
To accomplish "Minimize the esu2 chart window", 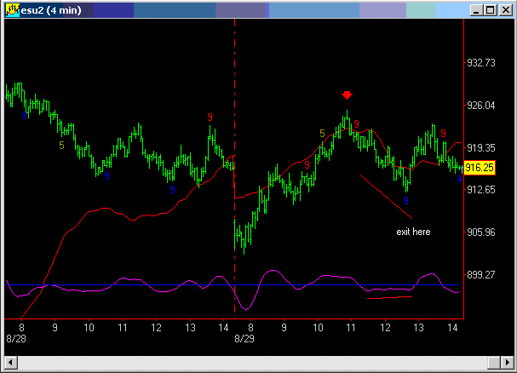I will click(476, 9).
